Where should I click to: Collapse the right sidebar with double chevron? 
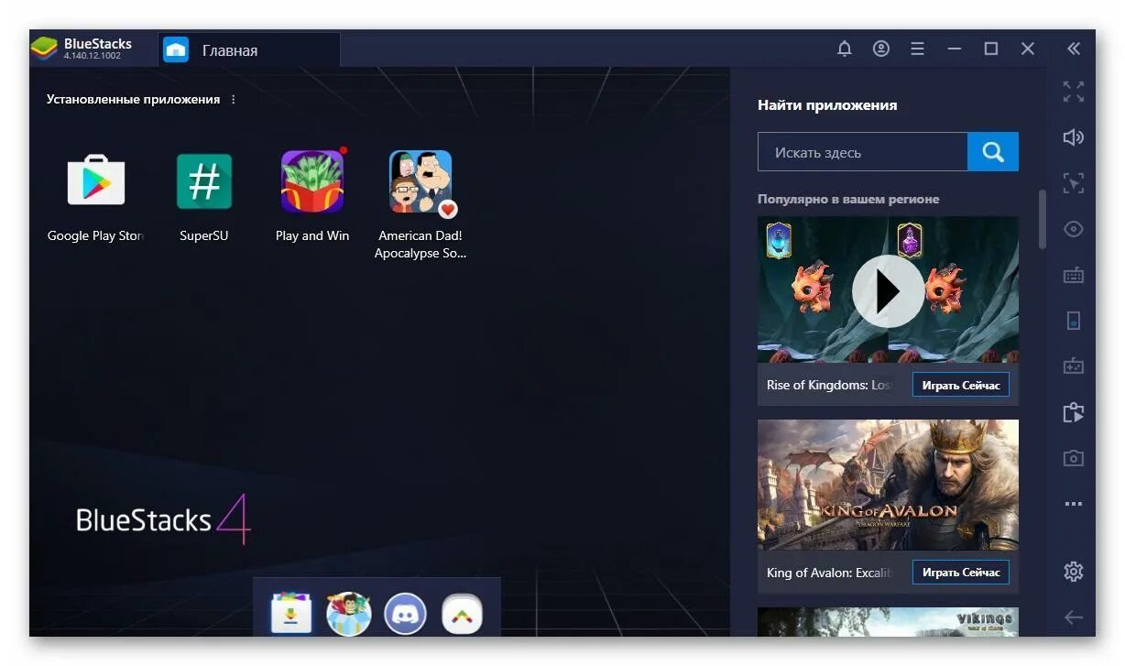1074,49
